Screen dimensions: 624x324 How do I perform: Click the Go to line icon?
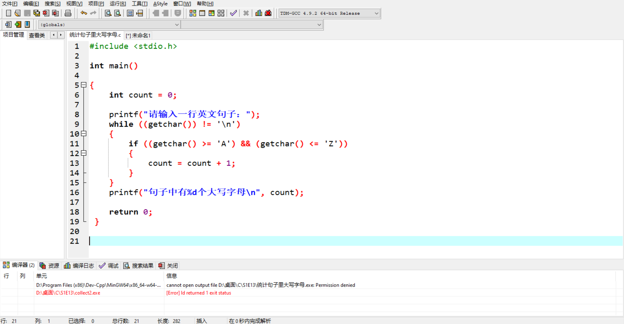(140, 13)
